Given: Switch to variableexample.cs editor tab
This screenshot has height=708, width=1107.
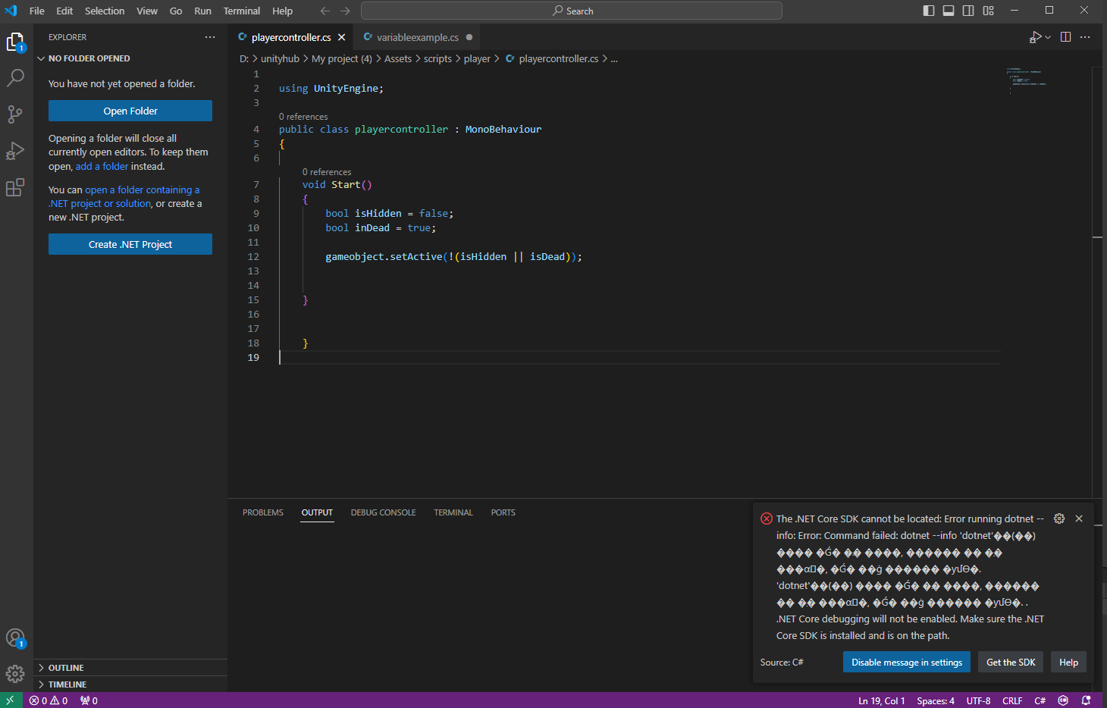Looking at the screenshot, I should [x=418, y=37].
